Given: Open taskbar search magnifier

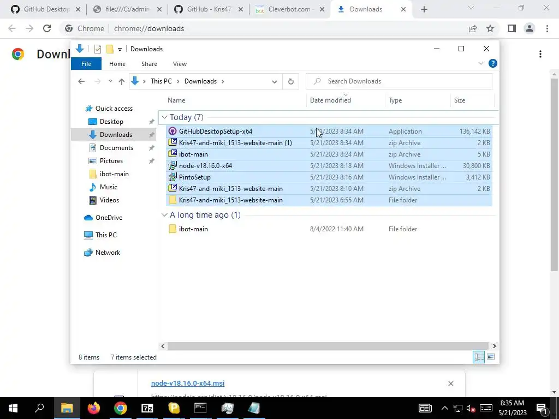Looking at the screenshot, I should pos(39,408).
